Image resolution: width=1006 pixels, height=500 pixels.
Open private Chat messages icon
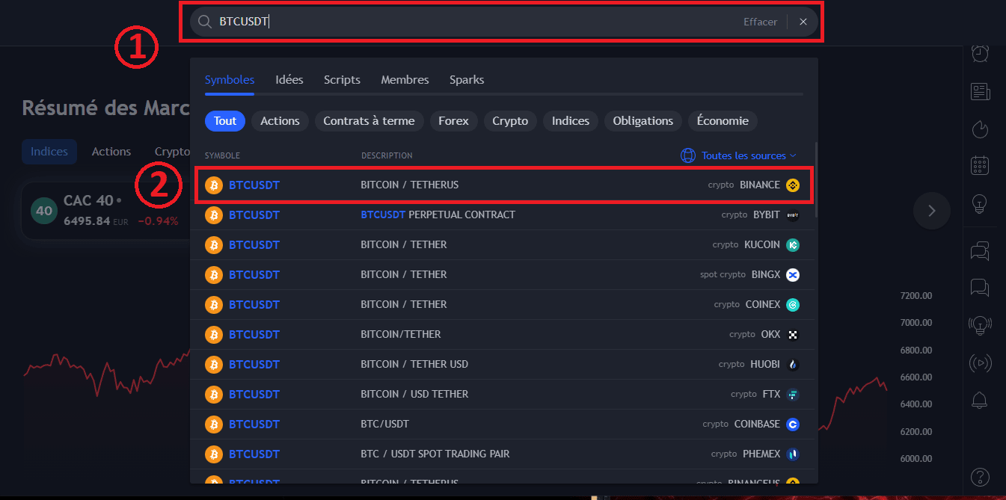(x=980, y=288)
